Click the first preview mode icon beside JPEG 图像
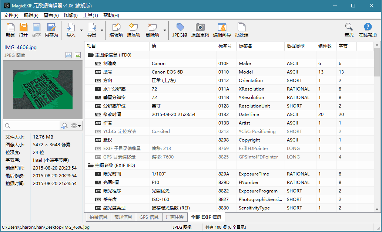This screenshot has width=382, height=232. coord(68,55)
